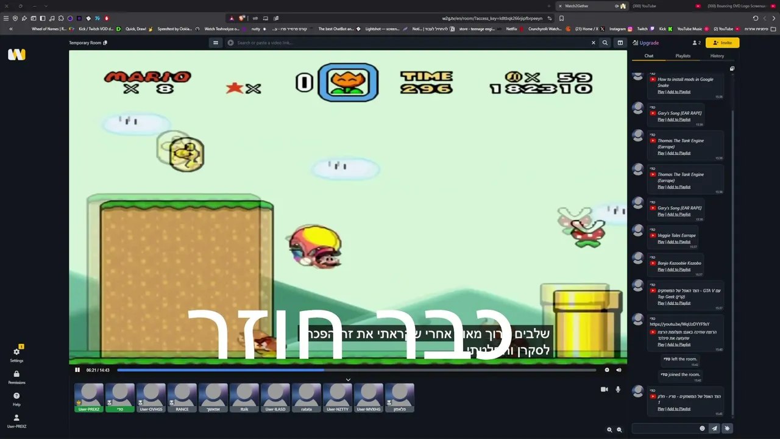The image size is (780, 439).
Task: Expand the hidden bookmarks chevron
Action: pos(10,29)
